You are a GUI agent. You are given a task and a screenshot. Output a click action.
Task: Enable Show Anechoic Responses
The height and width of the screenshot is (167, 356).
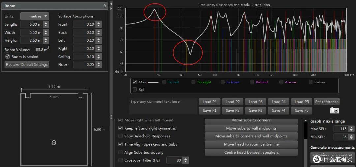(121, 136)
